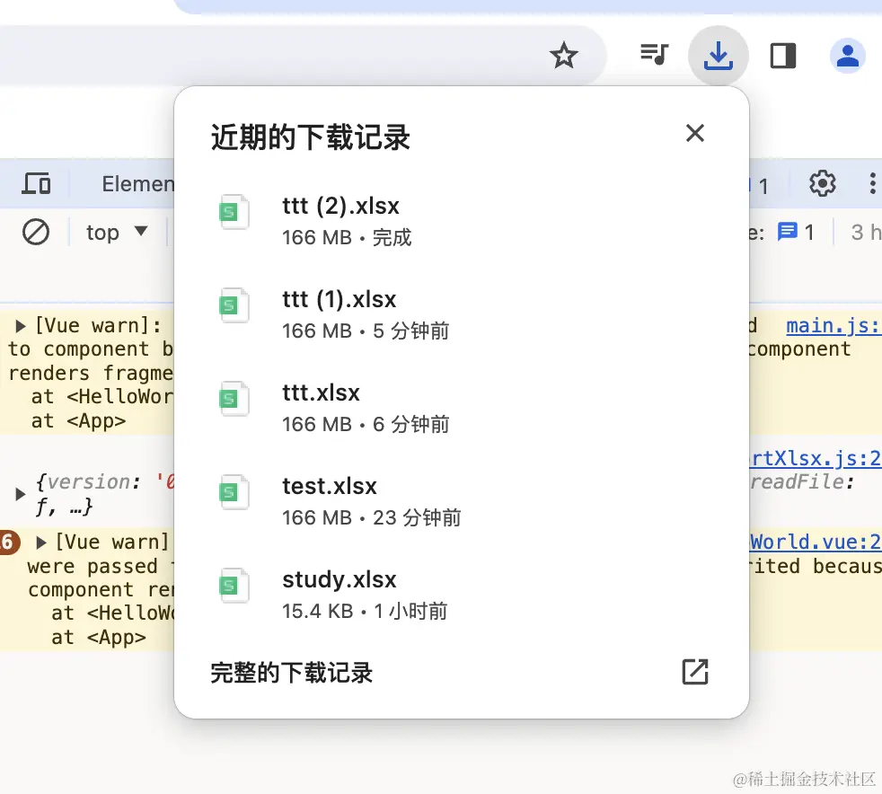Open the ttt.xlsx download entry
The image size is (882, 794).
(462, 408)
